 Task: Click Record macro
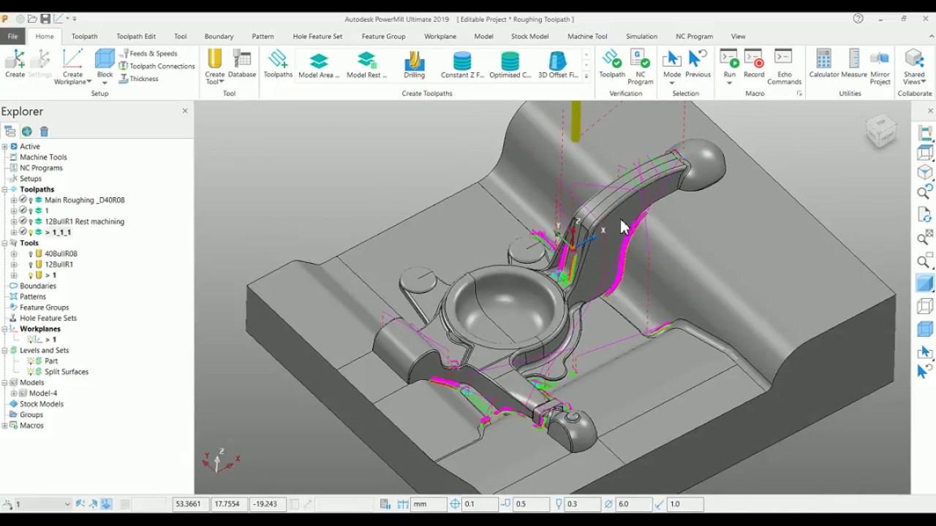point(754,64)
